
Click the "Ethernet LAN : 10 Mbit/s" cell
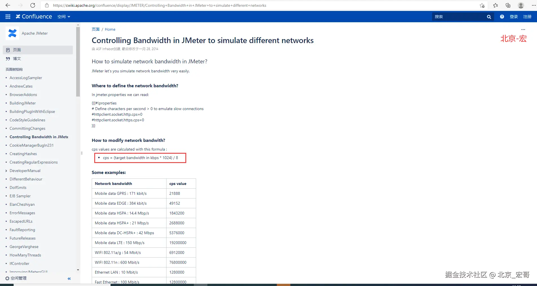coord(129,272)
